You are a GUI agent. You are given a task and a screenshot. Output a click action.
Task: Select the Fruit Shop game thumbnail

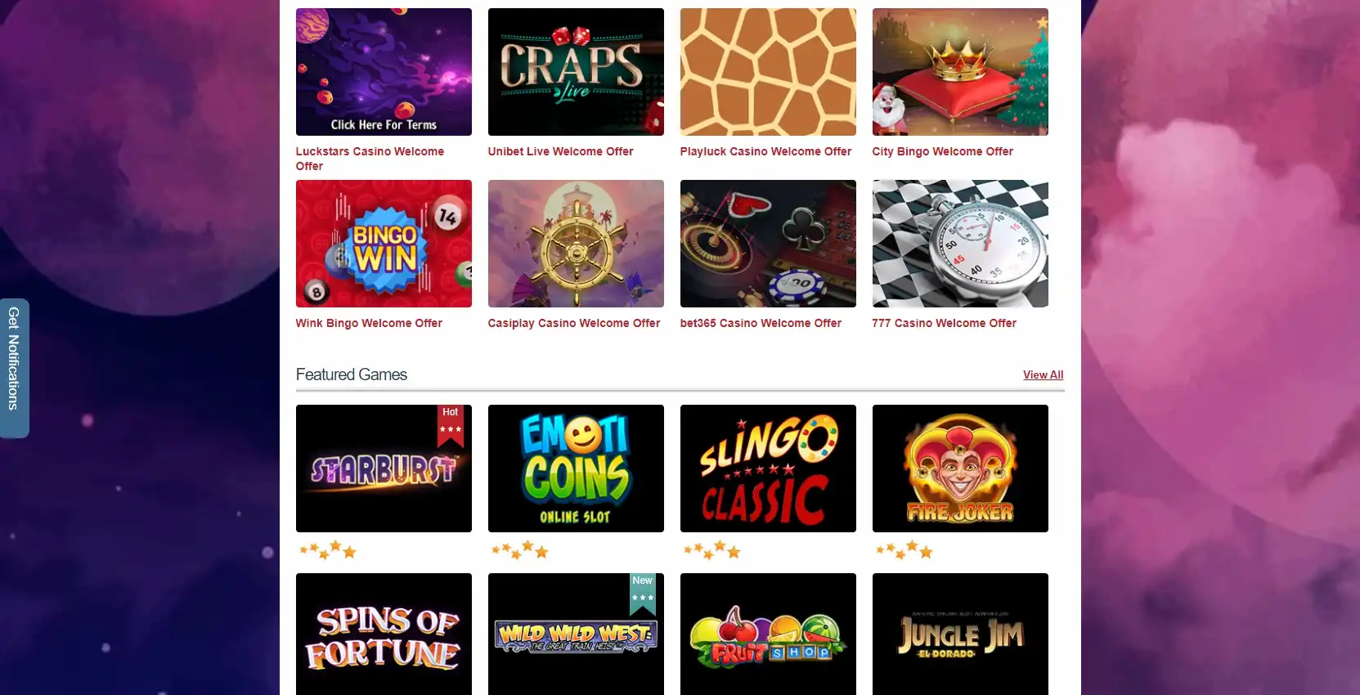768,634
